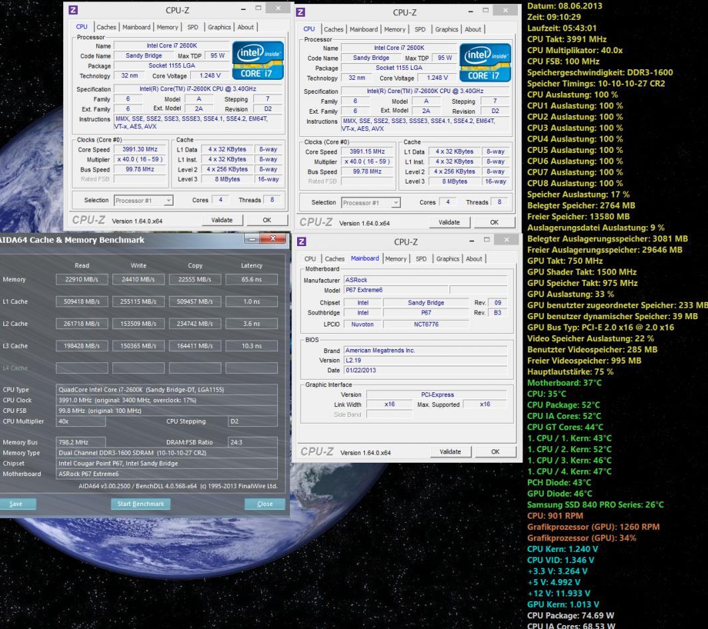Open Memory tab in left CPU-Z window
The image size is (708, 629).
click(x=168, y=27)
